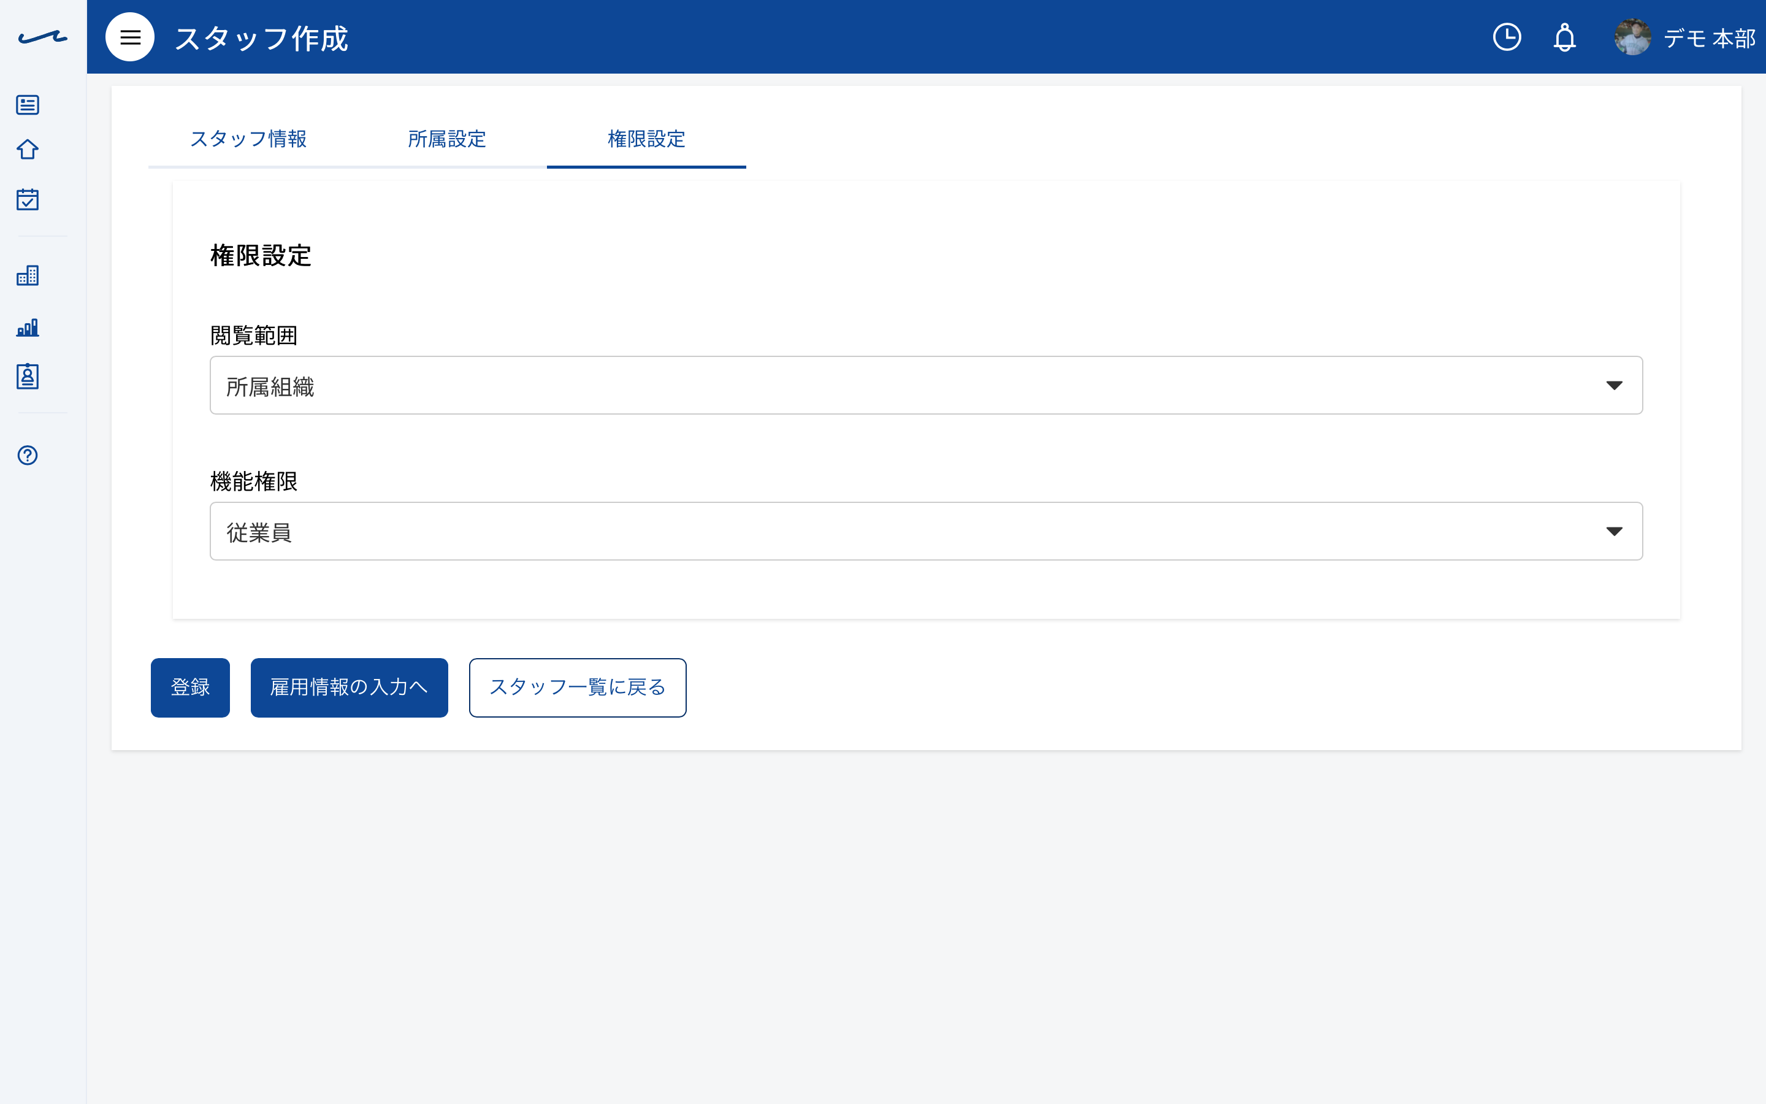Viewport: 1766px width, 1104px height.
Task: Open the hamburger menu button
Action: pyautogui.click(x=130, y=37)
